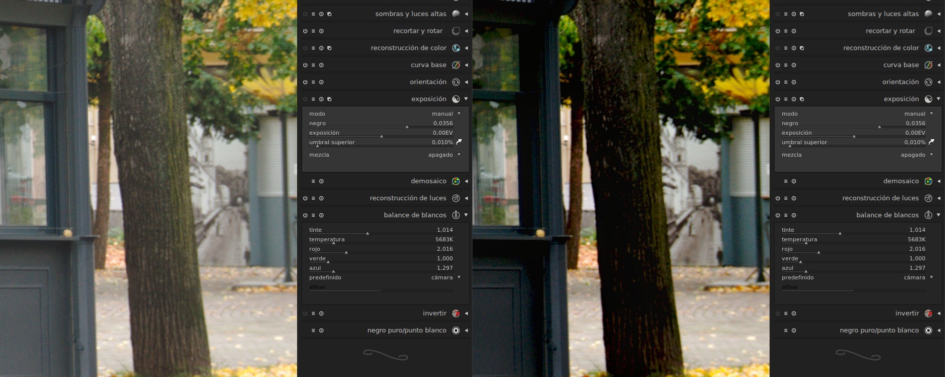945x377 pixels.
Task: Toggle reconstrucción de color power button, left panel
Action: coord(305,48)
